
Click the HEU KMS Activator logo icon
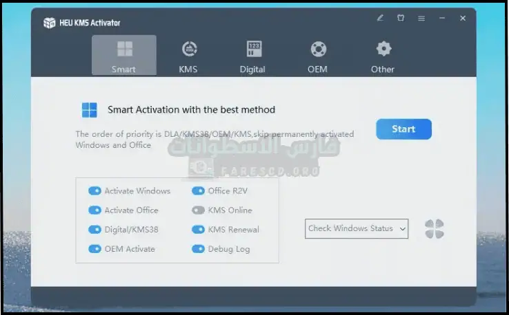tap(49, 23)
